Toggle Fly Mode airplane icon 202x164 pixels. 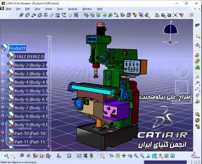[111, 156]
